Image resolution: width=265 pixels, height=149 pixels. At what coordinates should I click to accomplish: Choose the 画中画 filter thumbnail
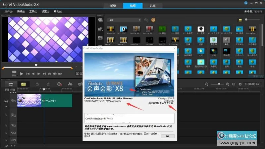(x=227, y=51)
